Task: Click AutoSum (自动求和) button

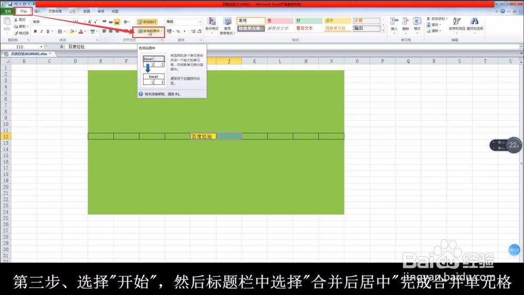Action: [436, 19]
